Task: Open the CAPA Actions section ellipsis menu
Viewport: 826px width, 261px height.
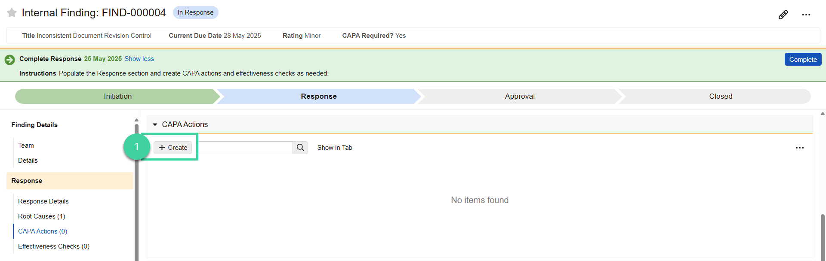Action: point(800,148)
